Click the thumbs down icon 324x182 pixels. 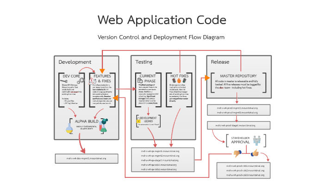237,153
